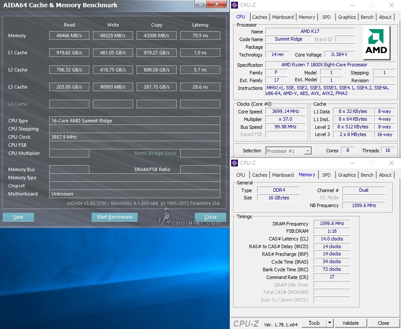401x329 pixels.
Task: Select the Bank Cycle Time value 73 clocks
Action: point(332,269)
